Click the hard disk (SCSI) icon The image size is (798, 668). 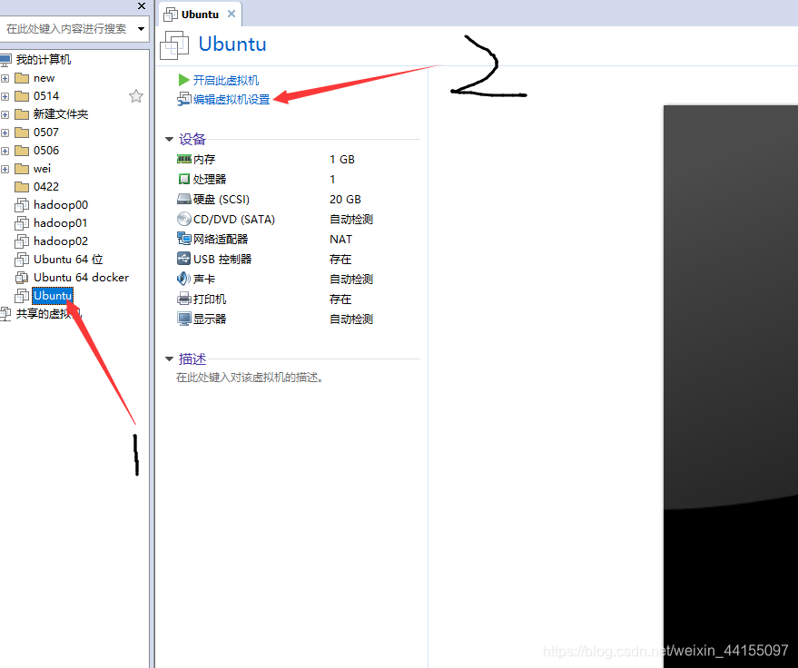click(183, 199)
